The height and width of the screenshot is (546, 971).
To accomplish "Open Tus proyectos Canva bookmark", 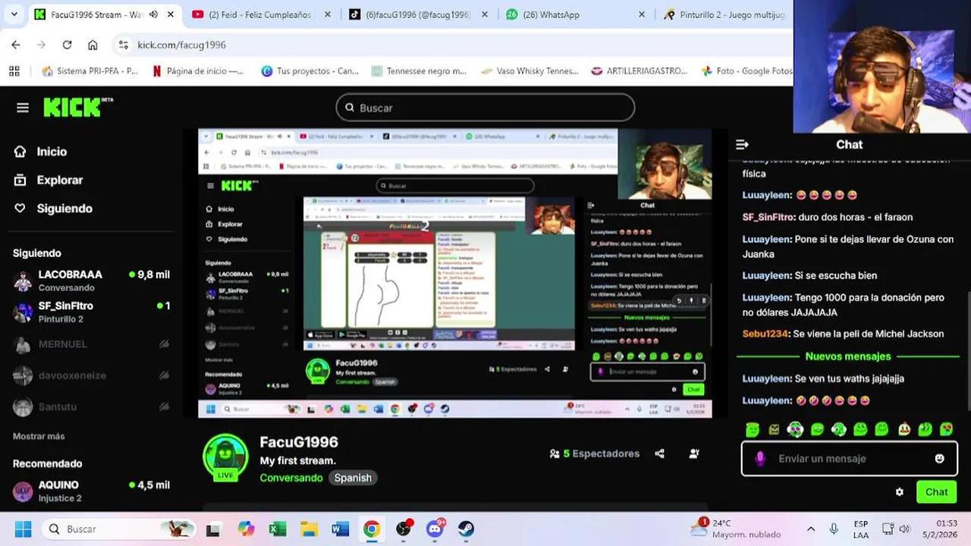I will pyautogui.click(x=310, y=71).
